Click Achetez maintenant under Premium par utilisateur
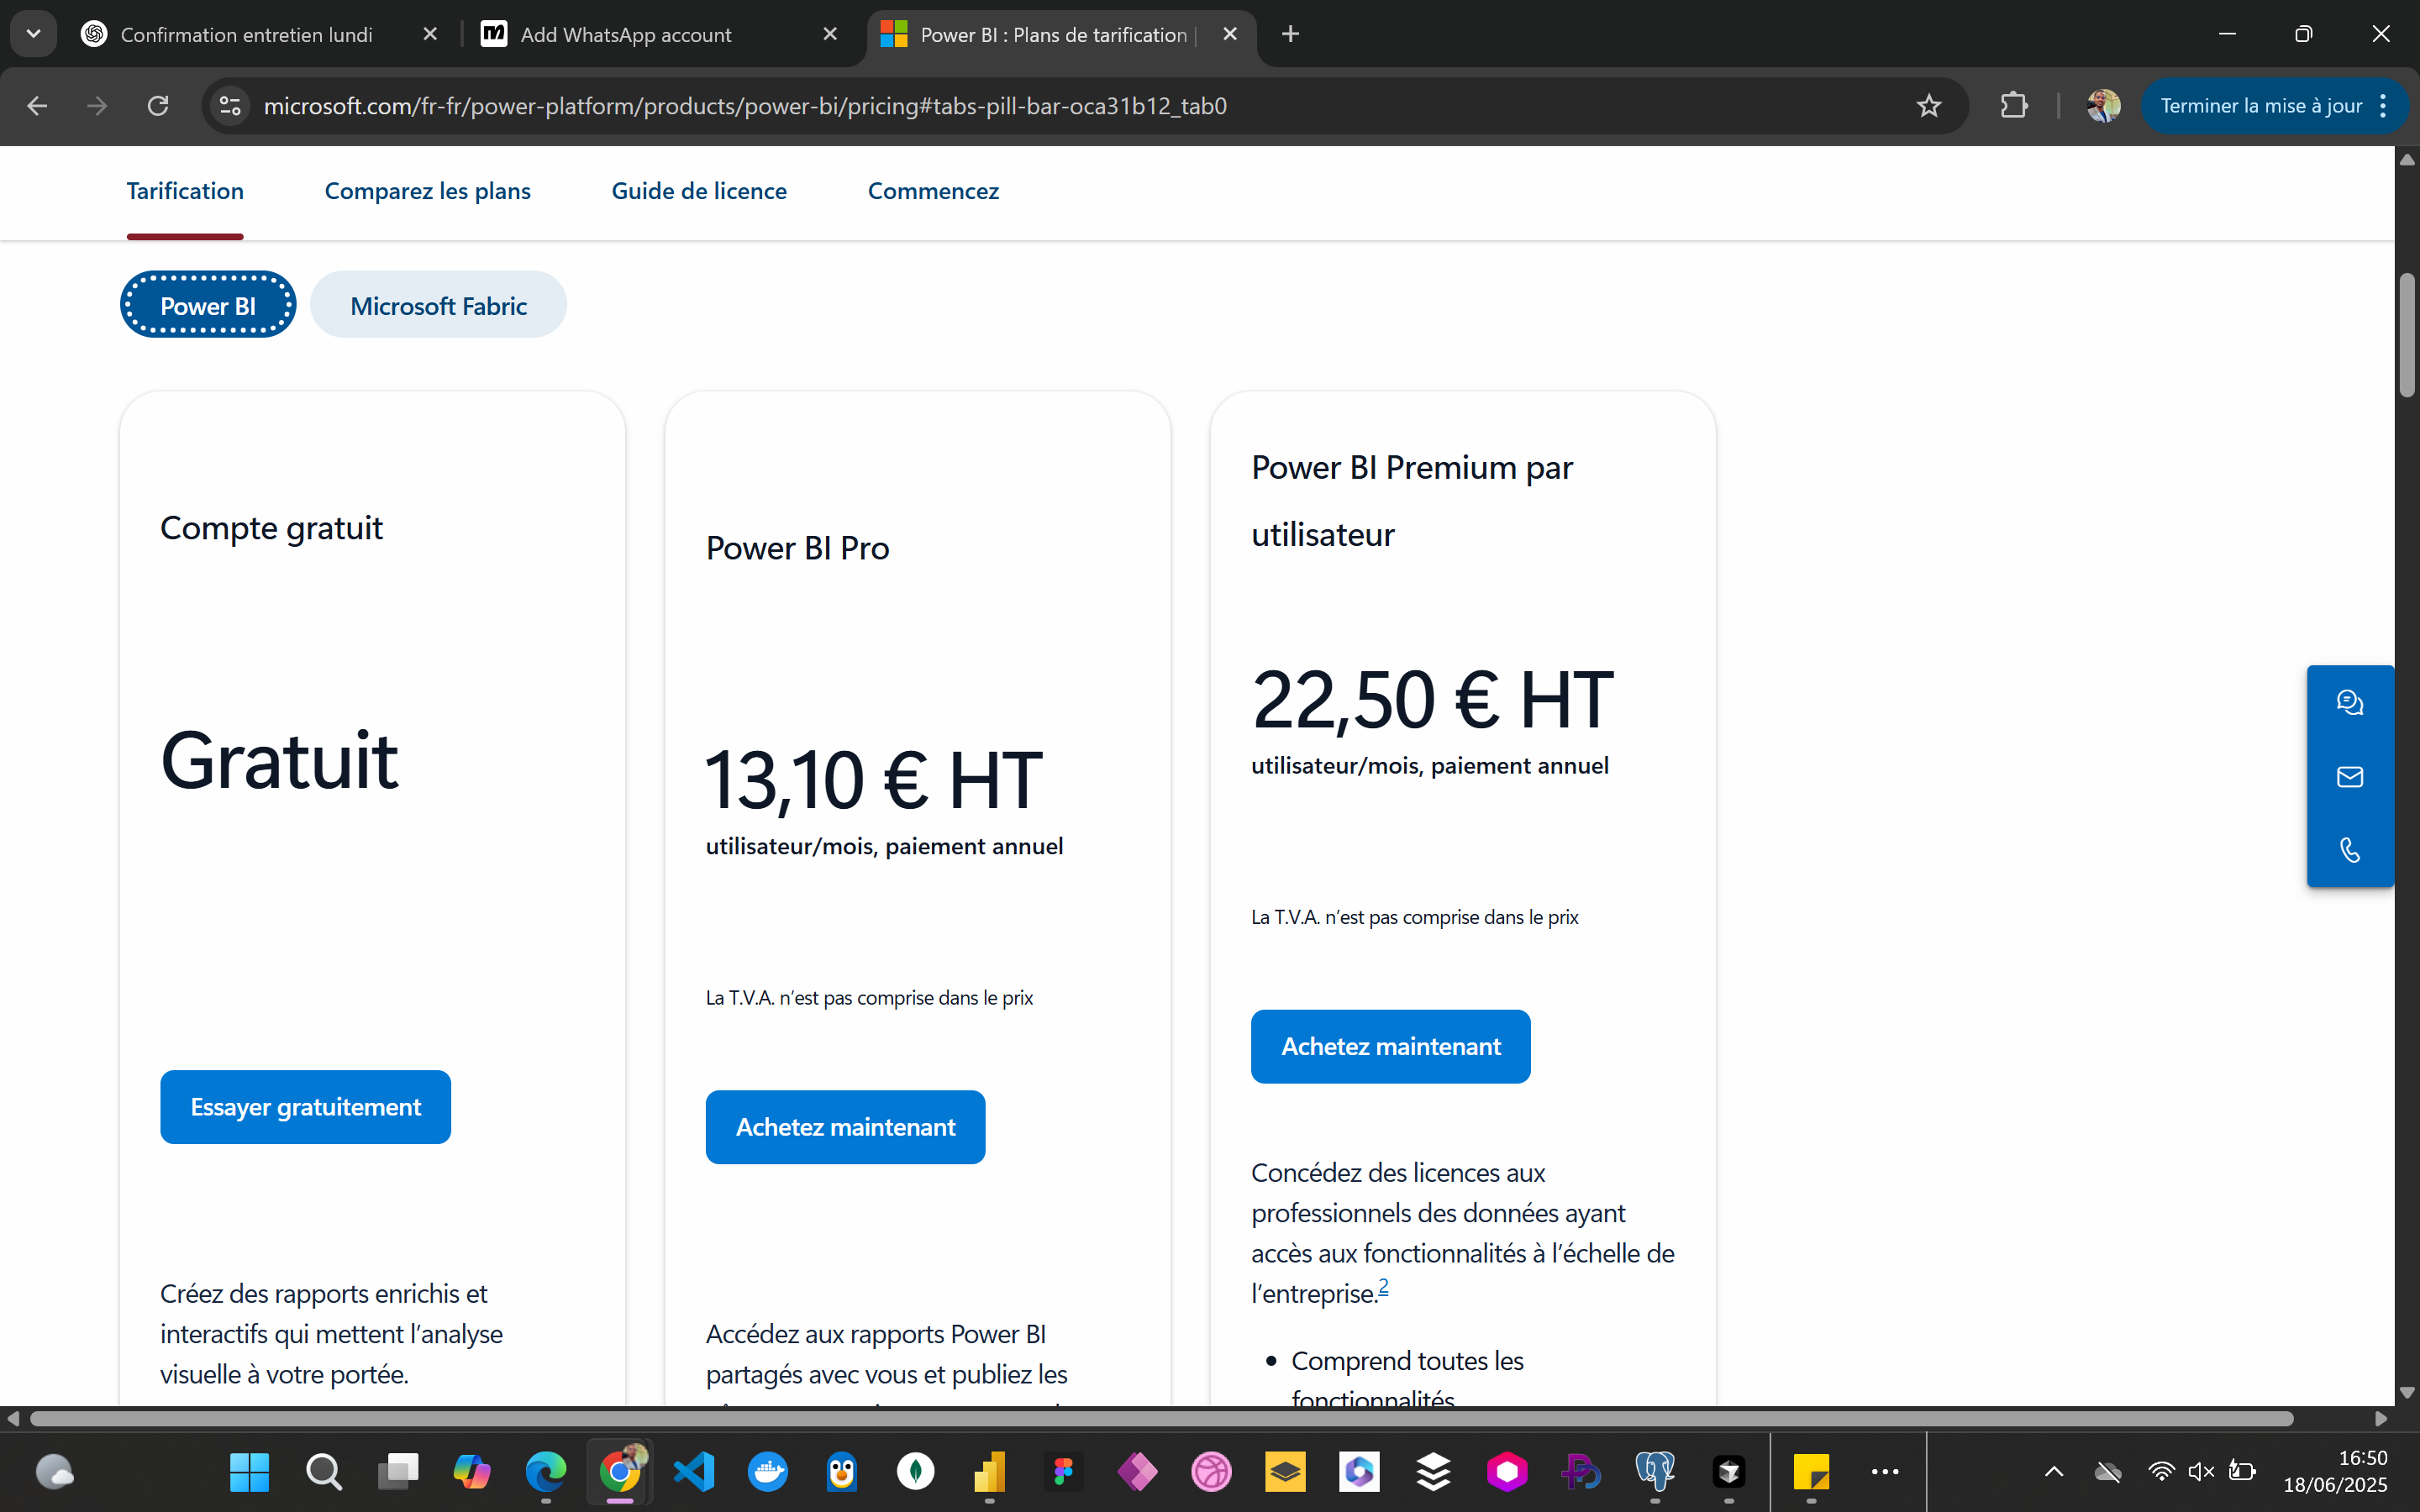Viewport: 2420px width, 1512px height. pyautogui.click(x=1390, y=1046)
